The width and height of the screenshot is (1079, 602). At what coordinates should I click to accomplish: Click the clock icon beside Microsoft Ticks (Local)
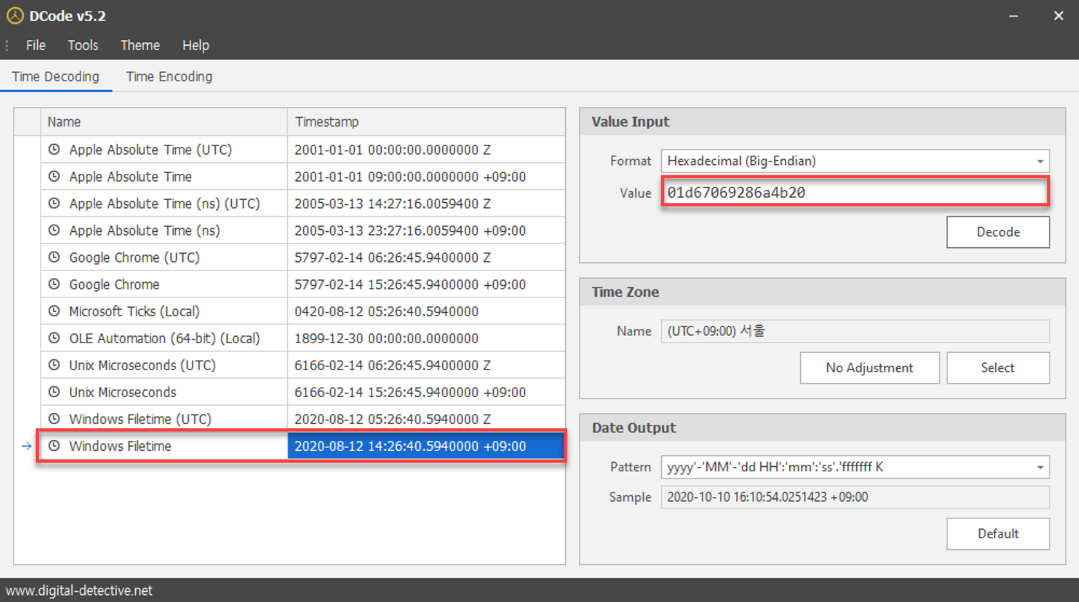(54, 311)
